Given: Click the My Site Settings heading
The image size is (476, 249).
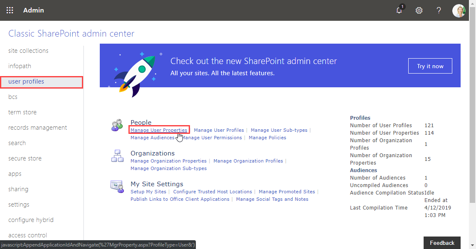Looking at the screenshot, I should [x=157, y=184].
